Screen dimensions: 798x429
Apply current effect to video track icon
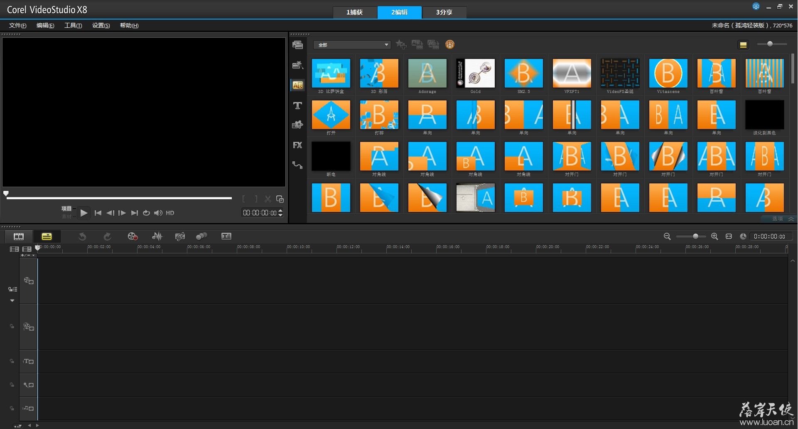pos(417,44)
